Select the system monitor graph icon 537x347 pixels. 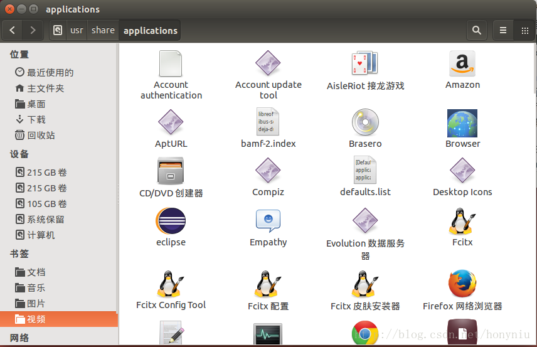[x=268, y=334]
